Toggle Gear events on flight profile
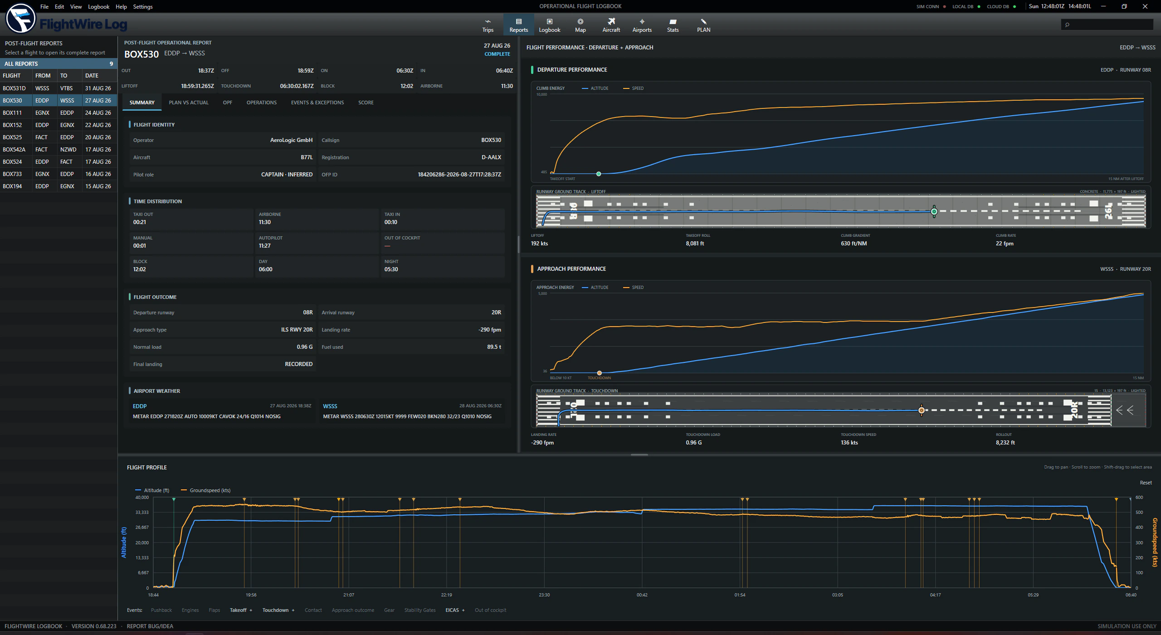 389,610
